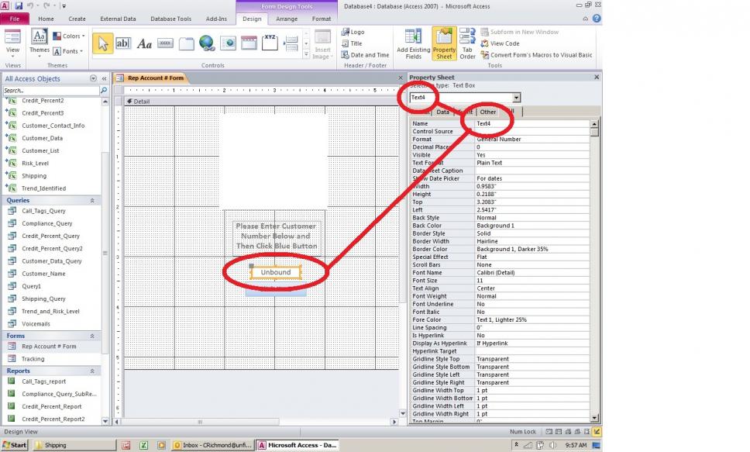Select the Text Box control tool

pos(123,43)
